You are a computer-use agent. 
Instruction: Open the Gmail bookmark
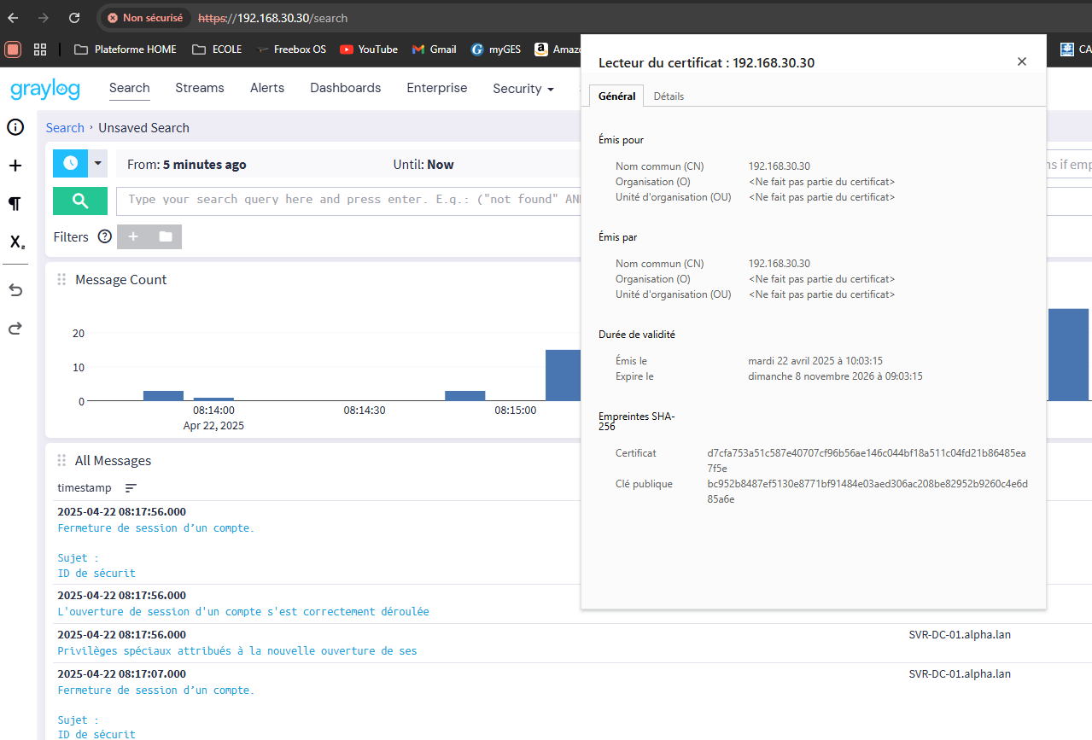pyautogui.click(x=434, y=50)
